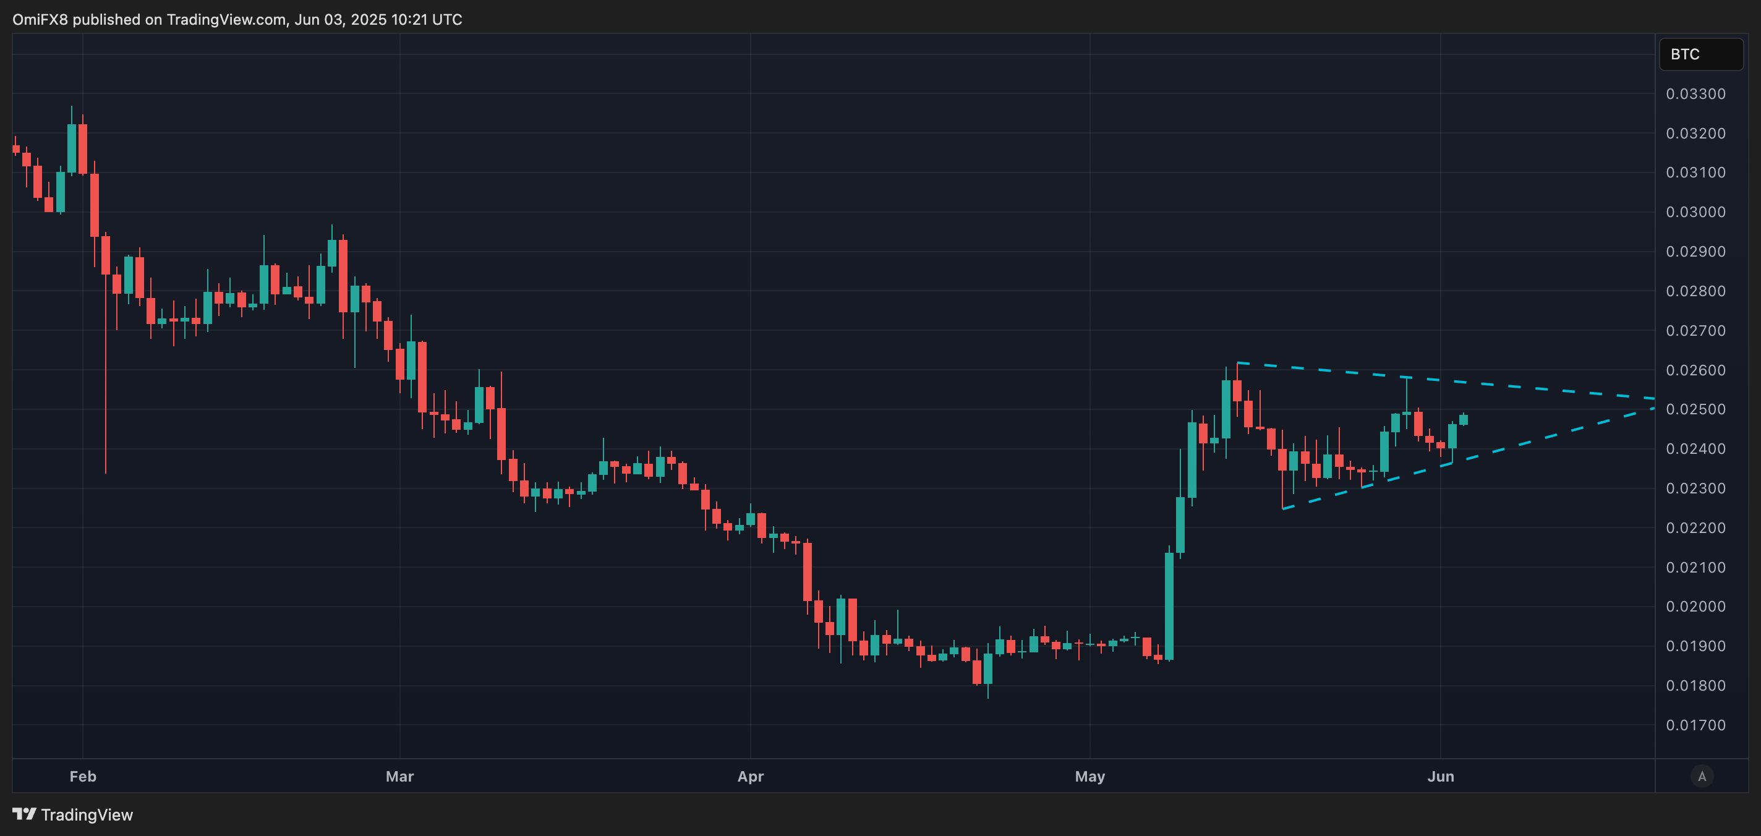Click the lowest green candle in late April
Image resolution: width=1761 pixels, height=836 pixels.
(988, 668)
